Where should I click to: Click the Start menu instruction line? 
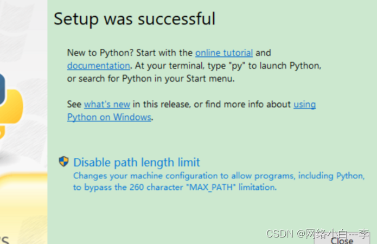(151, 79)
